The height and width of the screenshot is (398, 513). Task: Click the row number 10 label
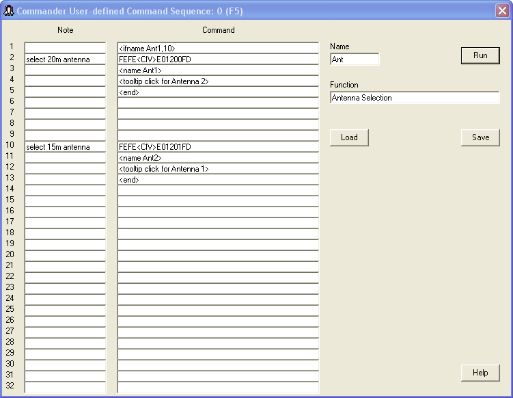tap(10, 145)
